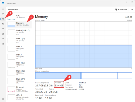Open the Processes page icon
This screenshot has height=102, width=135.
click(x=3, y=14)
